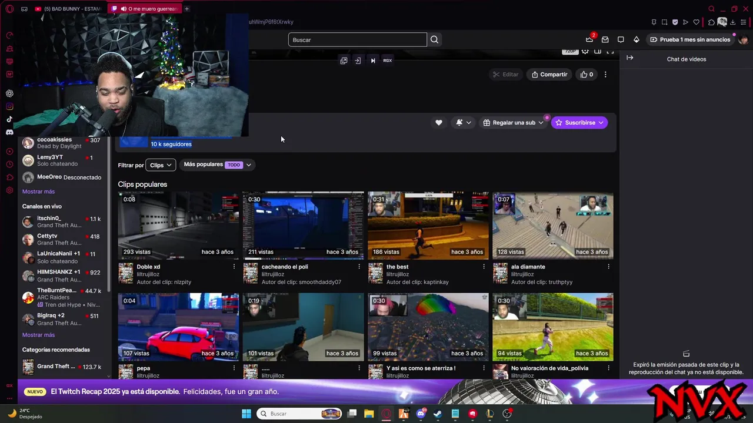Select the O me muero guerreando tab

tap(144, 9)
